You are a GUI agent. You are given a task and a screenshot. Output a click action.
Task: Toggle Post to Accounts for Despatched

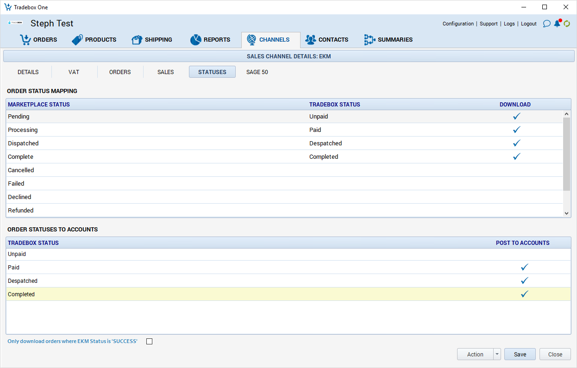click(524, 281)
